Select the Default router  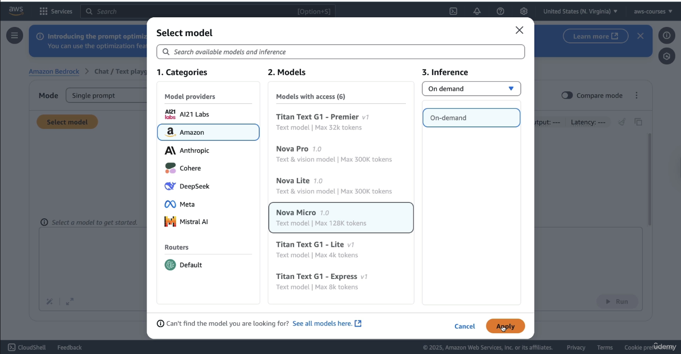(208, 265)
